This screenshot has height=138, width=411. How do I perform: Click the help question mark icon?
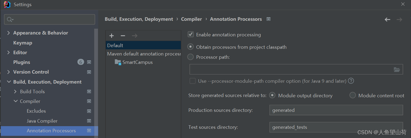coord(351,81)
